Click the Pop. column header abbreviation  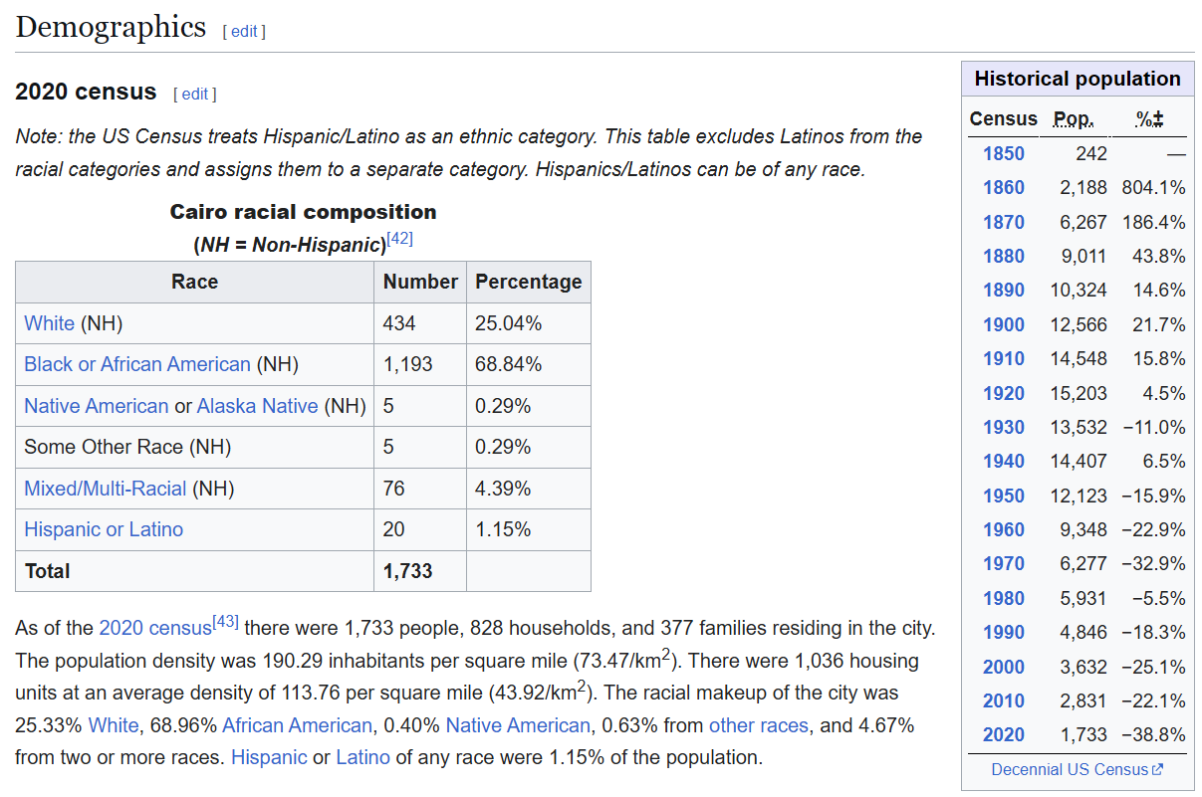1074,118
